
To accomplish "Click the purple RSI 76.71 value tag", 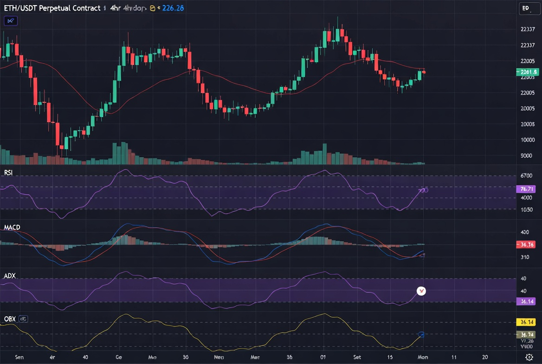I will [526, 189].
